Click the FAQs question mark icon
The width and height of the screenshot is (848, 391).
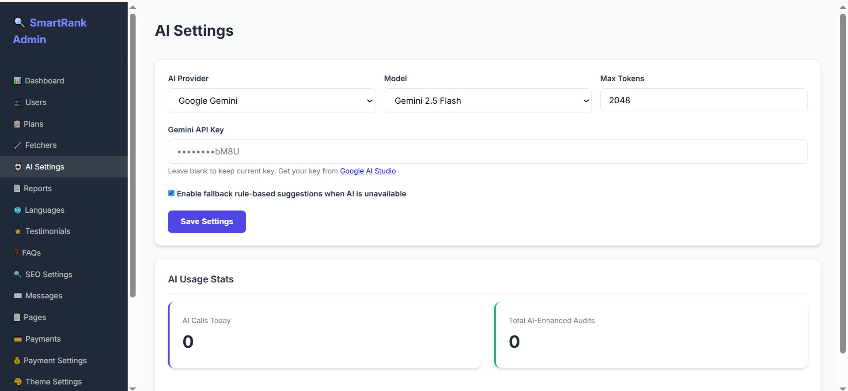(16, 253)
